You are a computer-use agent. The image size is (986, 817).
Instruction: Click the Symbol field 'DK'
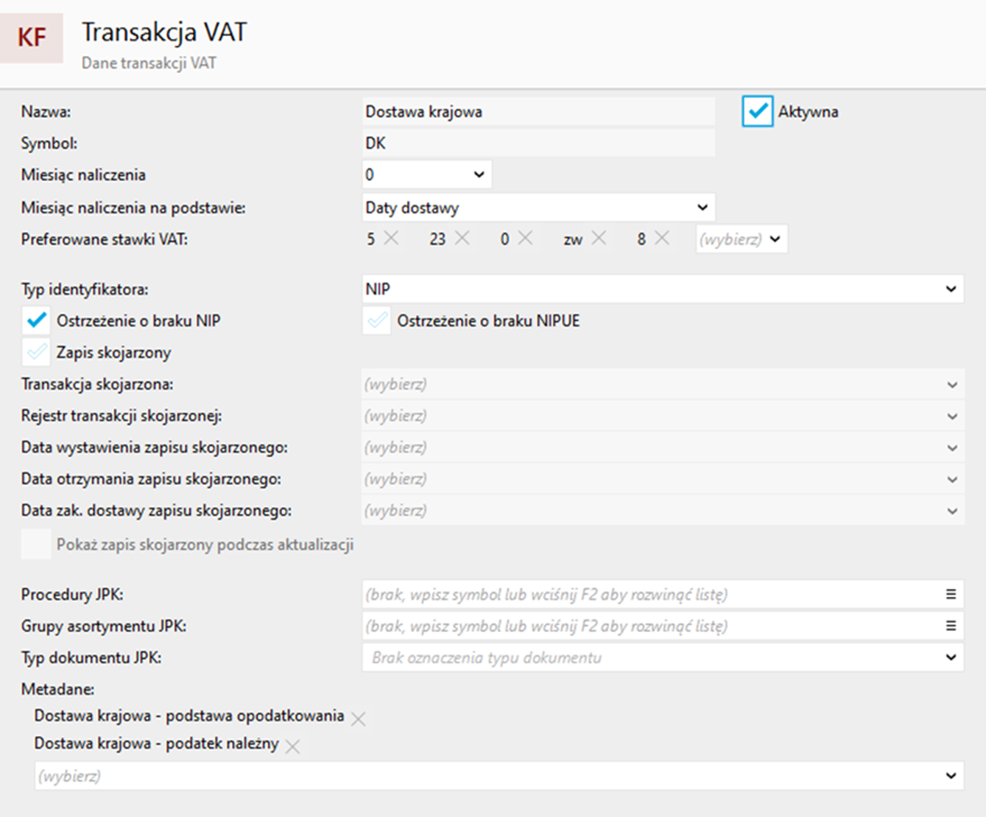point(538,143)
